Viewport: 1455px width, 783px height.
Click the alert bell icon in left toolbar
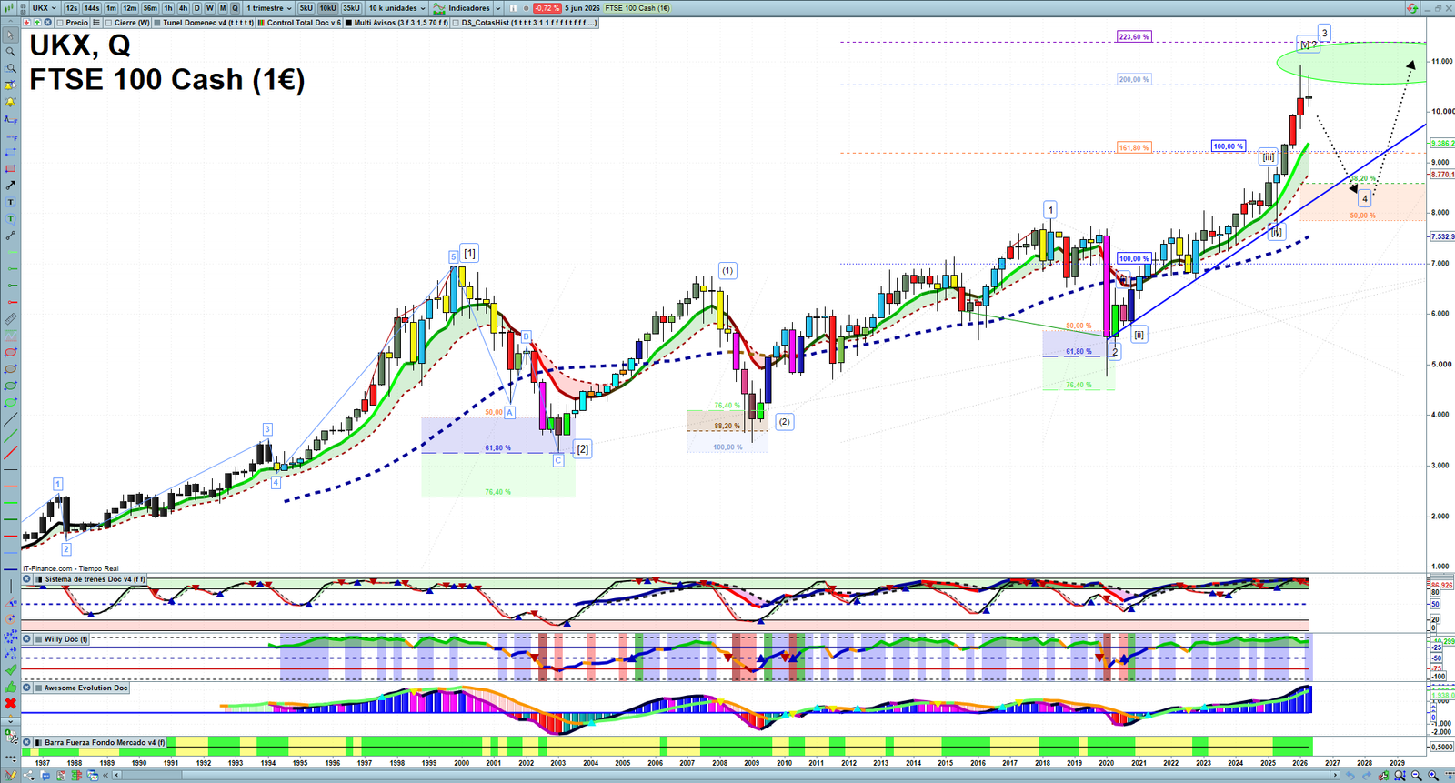11,103
